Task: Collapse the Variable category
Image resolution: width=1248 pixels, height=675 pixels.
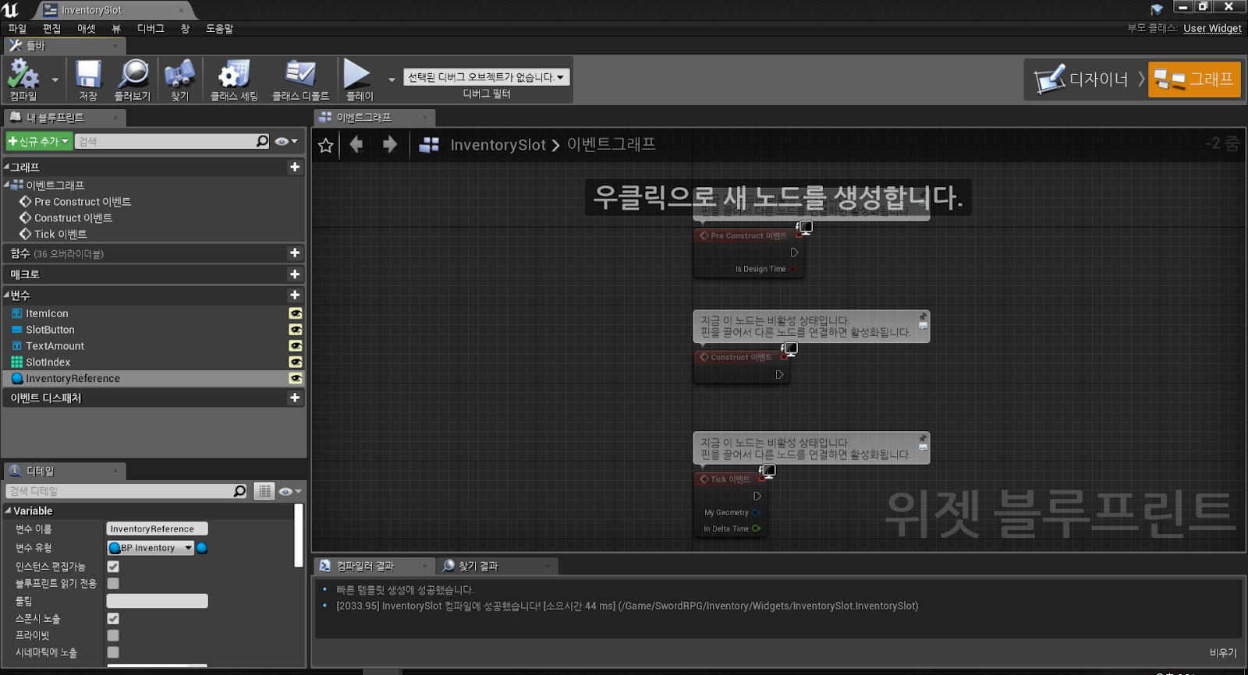Action: pyautogui.click(x=8, y=511)
